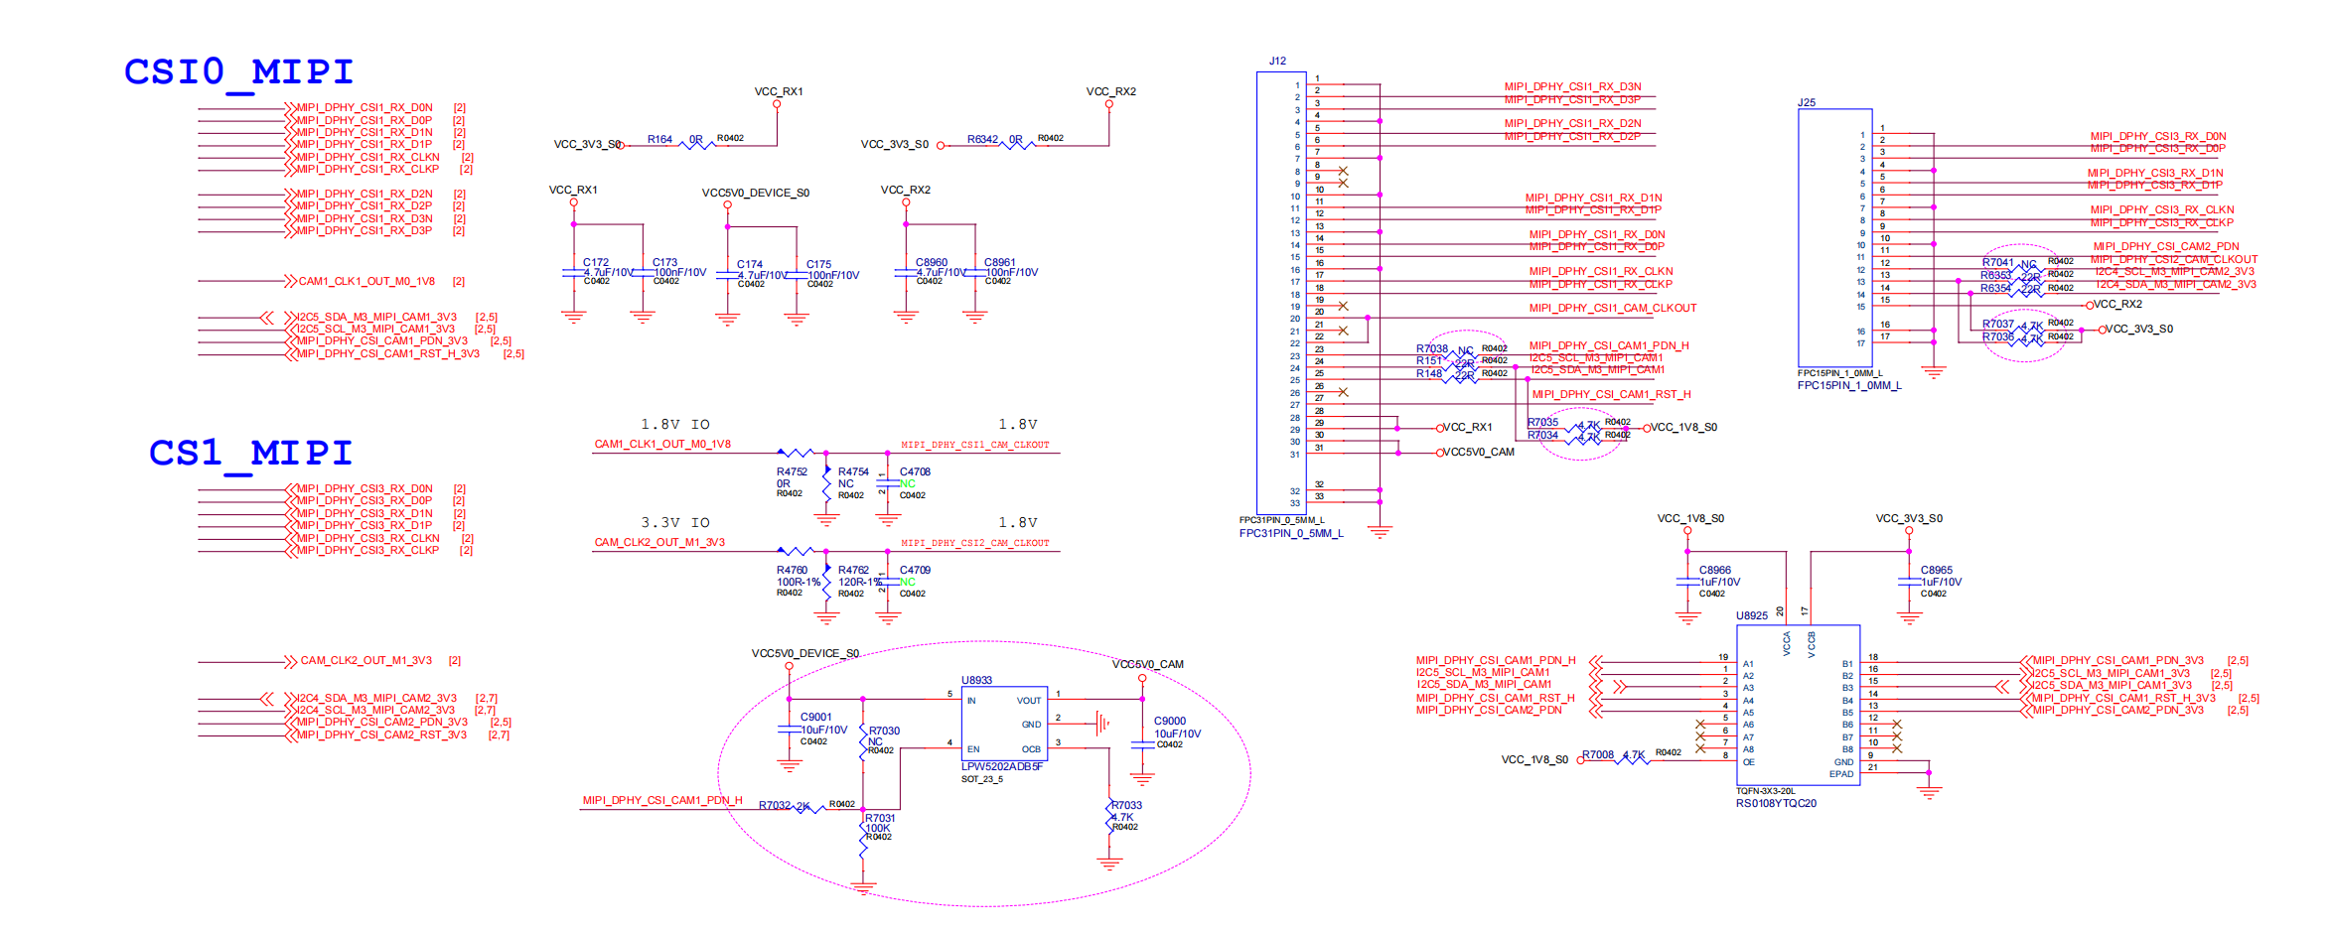Select the R7008 4.7K pull-up resistor
This screenshot has height=933, width=2334.
(x=1632, y=760)
